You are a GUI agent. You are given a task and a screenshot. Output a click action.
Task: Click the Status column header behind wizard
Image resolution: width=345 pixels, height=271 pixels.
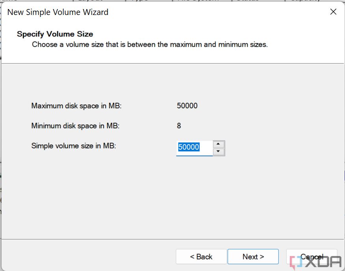pos(248,1)
